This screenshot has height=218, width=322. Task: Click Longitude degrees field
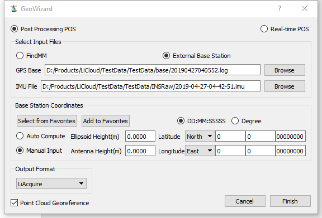pyautogui.click(x=230, y=151)
